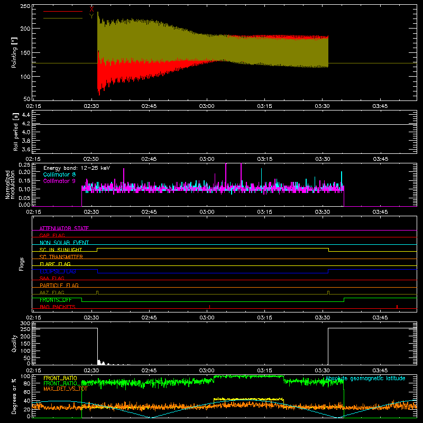Screen dimensions: 423x423
Task: Click the SC_TRANSMITTER flag label
Action: coord(61,257)
